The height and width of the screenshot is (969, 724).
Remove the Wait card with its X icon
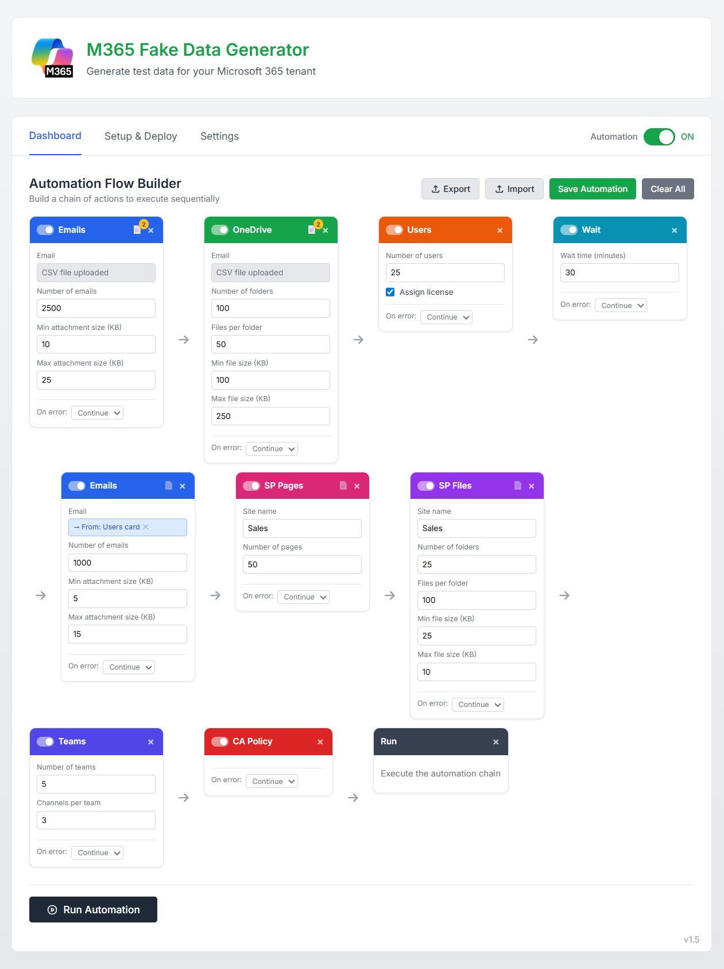click(x=674, y=230)
